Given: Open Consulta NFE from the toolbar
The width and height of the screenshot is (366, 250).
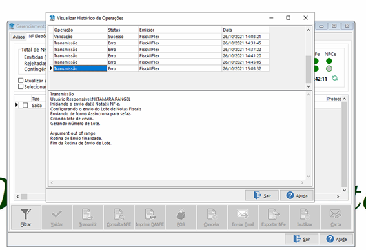Looking at the screenshot, I should pyautogui.click(x=119, y=217).
